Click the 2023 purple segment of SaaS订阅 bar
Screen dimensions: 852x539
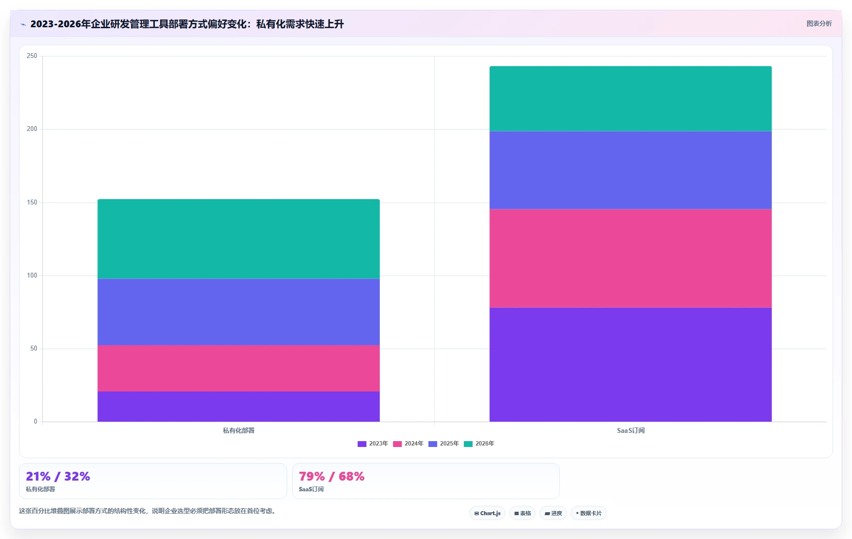tap(630, 365)
